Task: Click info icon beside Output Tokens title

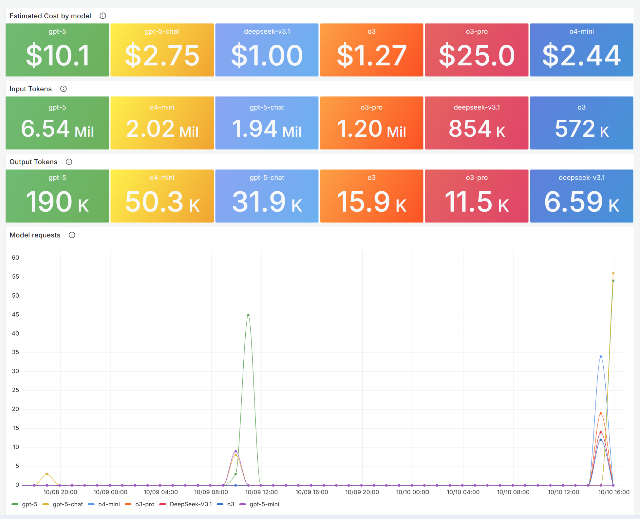Action: [69, 162]
